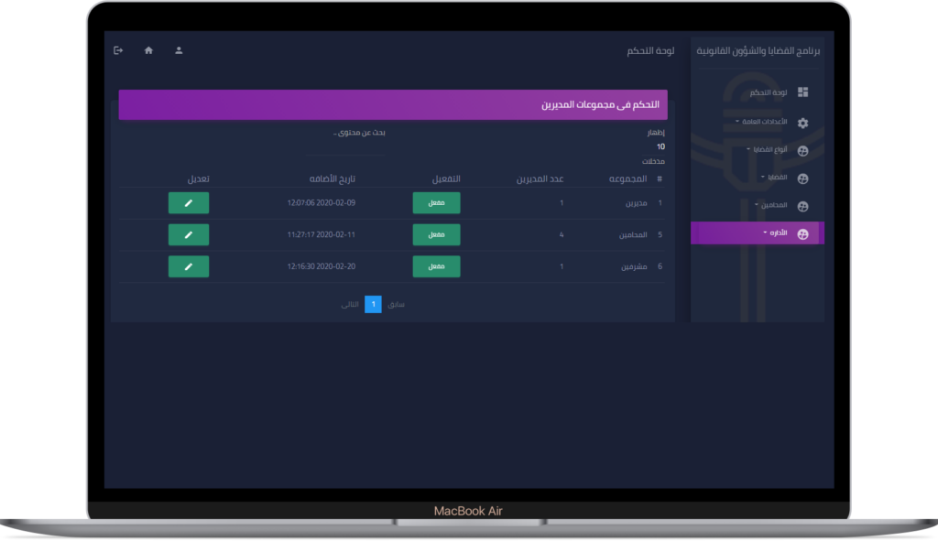Go to the التالى next page

click(350, 305)
